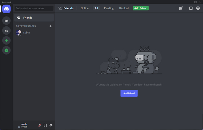
Task: Toggle the microphone mute
Action: tap(40, 125)
